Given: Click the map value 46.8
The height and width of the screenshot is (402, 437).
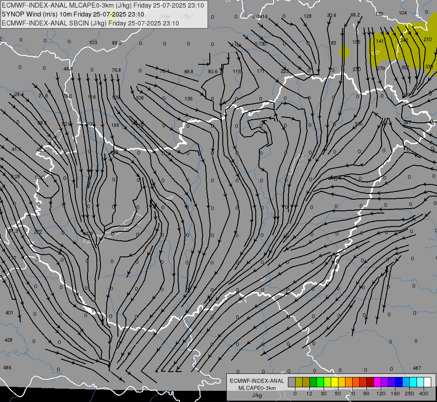Looking at the screenshot, I should pos(68,69).
